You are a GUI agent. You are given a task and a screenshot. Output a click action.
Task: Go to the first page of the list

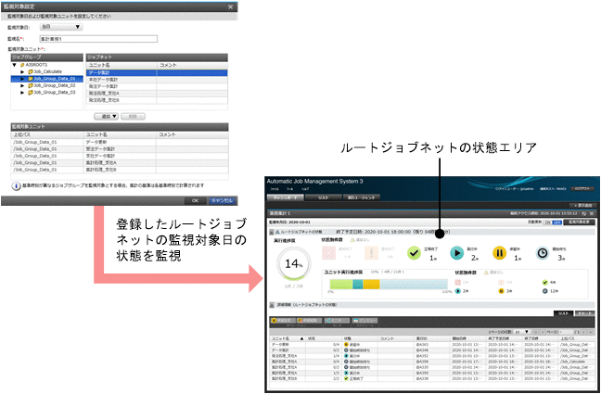[536, 332]
